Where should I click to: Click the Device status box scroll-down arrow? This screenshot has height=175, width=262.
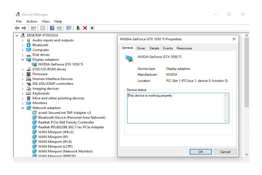226,121
